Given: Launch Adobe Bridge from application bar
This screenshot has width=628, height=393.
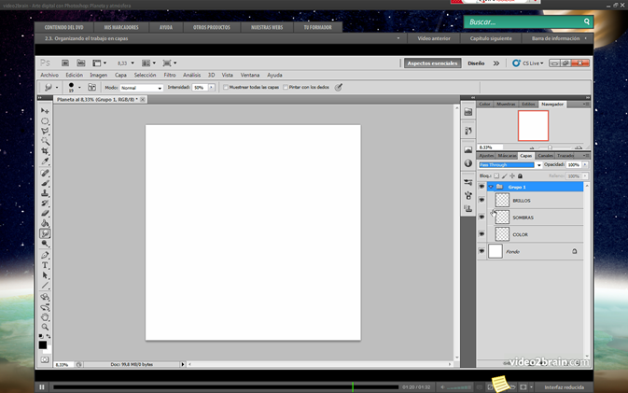Looking at the screenshot, I should 65,63.
